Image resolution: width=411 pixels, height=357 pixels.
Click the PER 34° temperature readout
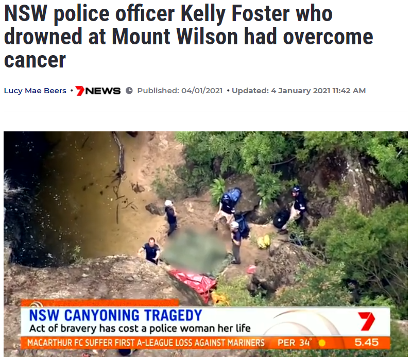[x=295, y=343]
